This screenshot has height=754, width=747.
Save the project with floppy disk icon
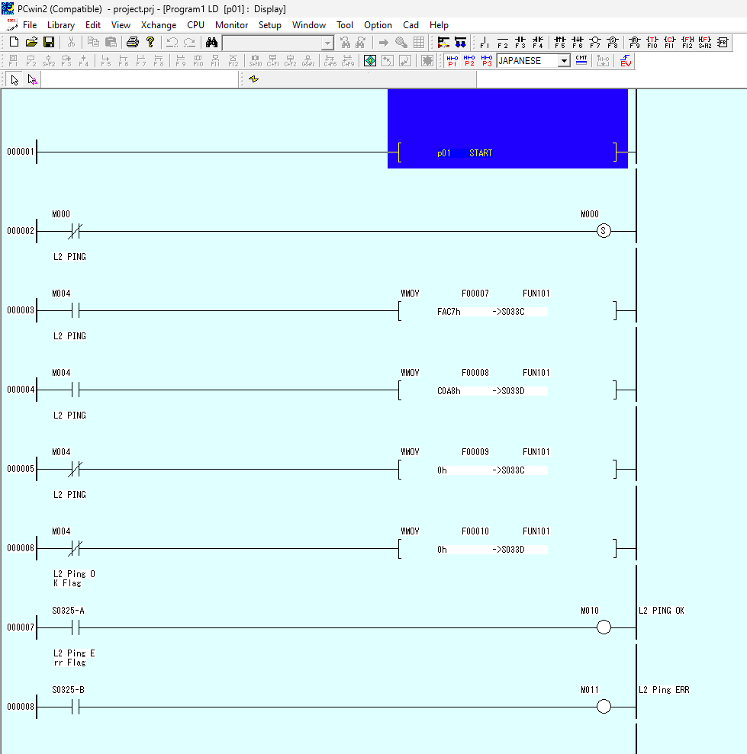49,43
